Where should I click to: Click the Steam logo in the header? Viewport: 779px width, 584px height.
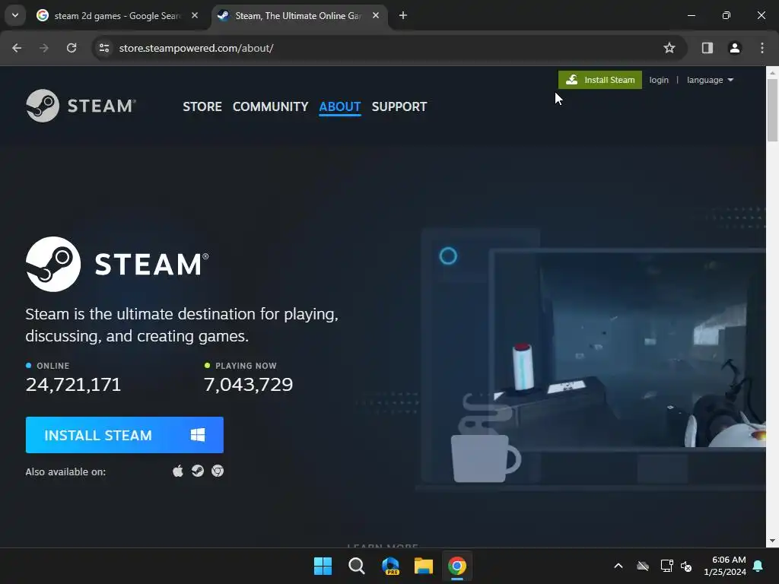tap(81, 106)
